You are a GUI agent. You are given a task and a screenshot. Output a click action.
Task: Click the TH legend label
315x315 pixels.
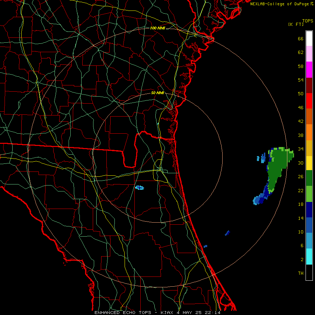click(x=301, y=273)
